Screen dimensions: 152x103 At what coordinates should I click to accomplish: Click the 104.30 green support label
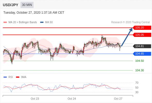coord(140,70)
